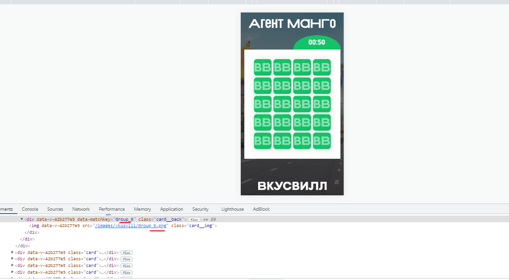Click the "Агент Манго" game title
509x280 pixels.
(292, 24)
